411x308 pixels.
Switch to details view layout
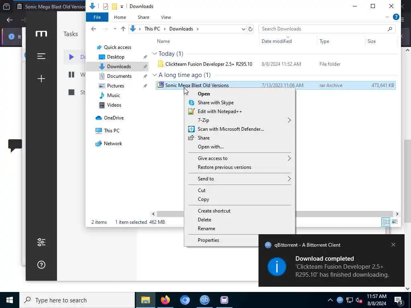(386, 222)
